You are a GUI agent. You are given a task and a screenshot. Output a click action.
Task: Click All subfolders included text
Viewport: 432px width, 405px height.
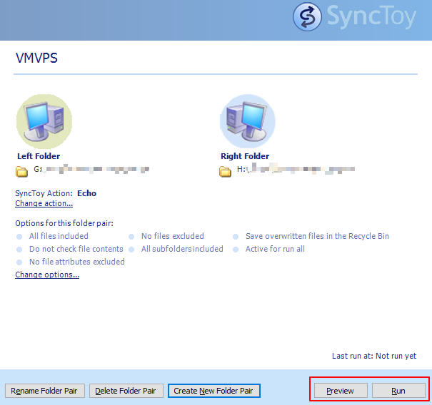[182, 249]
